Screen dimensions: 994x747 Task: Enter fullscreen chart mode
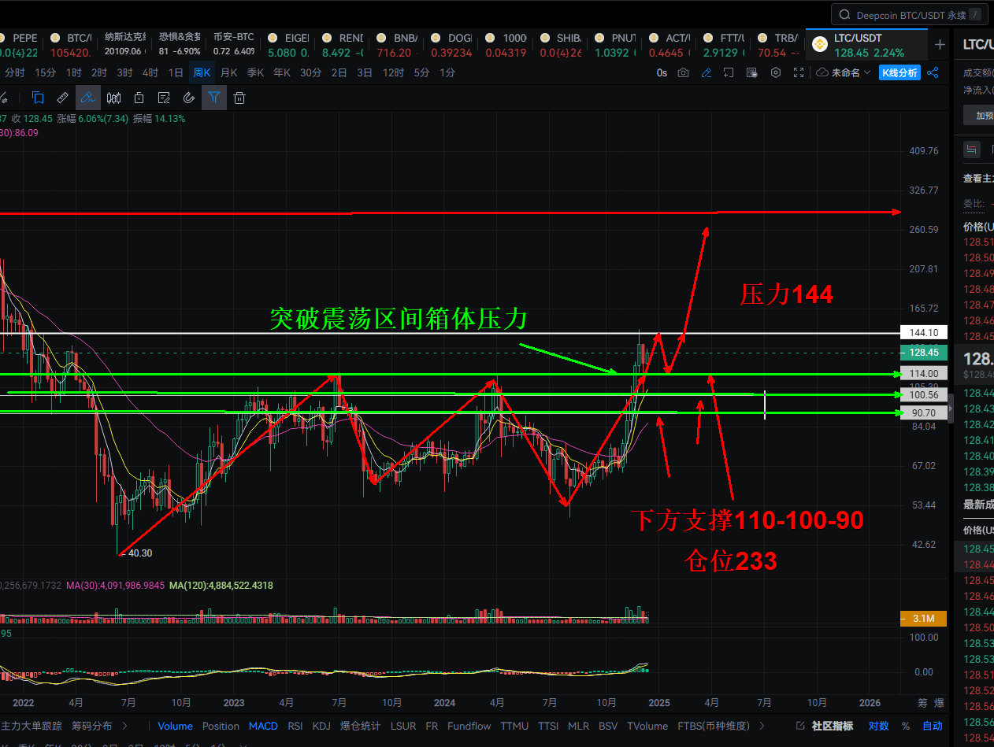(799, 72)
